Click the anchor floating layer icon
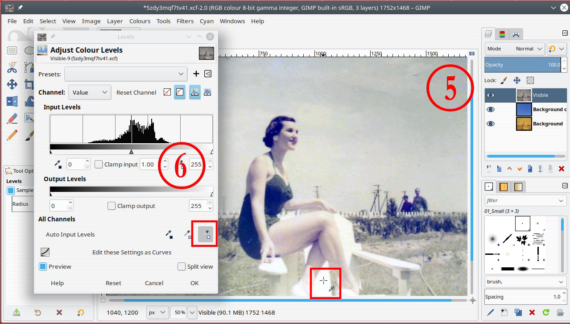Image resolution: width=570 pixels, height=324 pixels. point(540,169)
